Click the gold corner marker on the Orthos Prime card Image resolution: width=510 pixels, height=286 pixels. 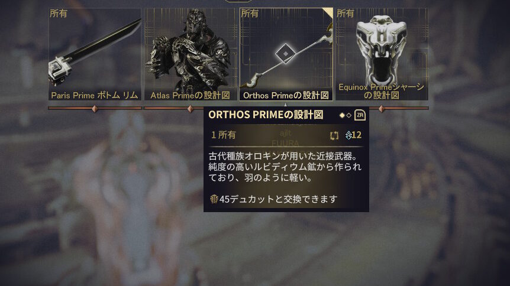(x=328, y=12)
